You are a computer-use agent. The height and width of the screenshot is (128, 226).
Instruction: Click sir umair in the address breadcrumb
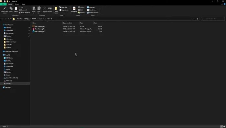(41, 19)
